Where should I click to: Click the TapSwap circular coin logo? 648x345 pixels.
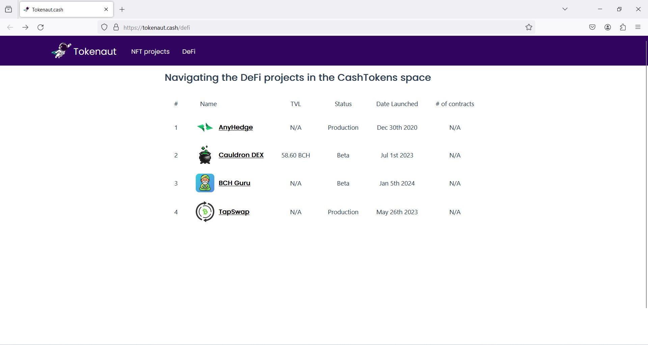[205, 212]
